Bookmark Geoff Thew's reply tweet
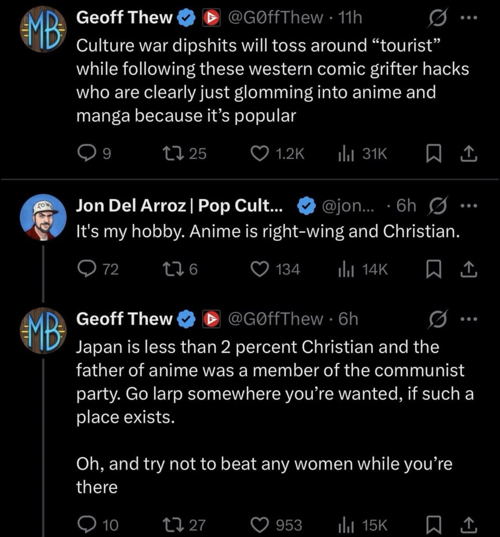This screenshot has width=500, height=537. pos(433,525)
